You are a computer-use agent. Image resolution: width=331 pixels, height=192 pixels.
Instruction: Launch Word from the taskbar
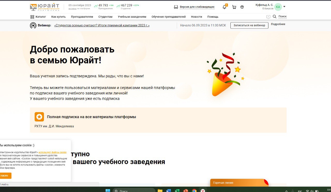coord(169,191)
